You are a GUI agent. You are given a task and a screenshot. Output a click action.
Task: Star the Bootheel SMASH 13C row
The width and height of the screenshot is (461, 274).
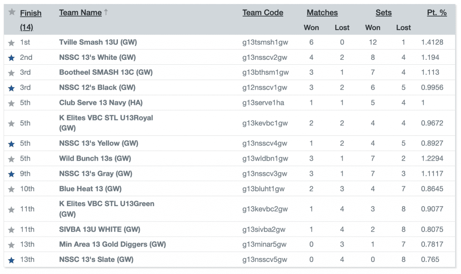11,73
